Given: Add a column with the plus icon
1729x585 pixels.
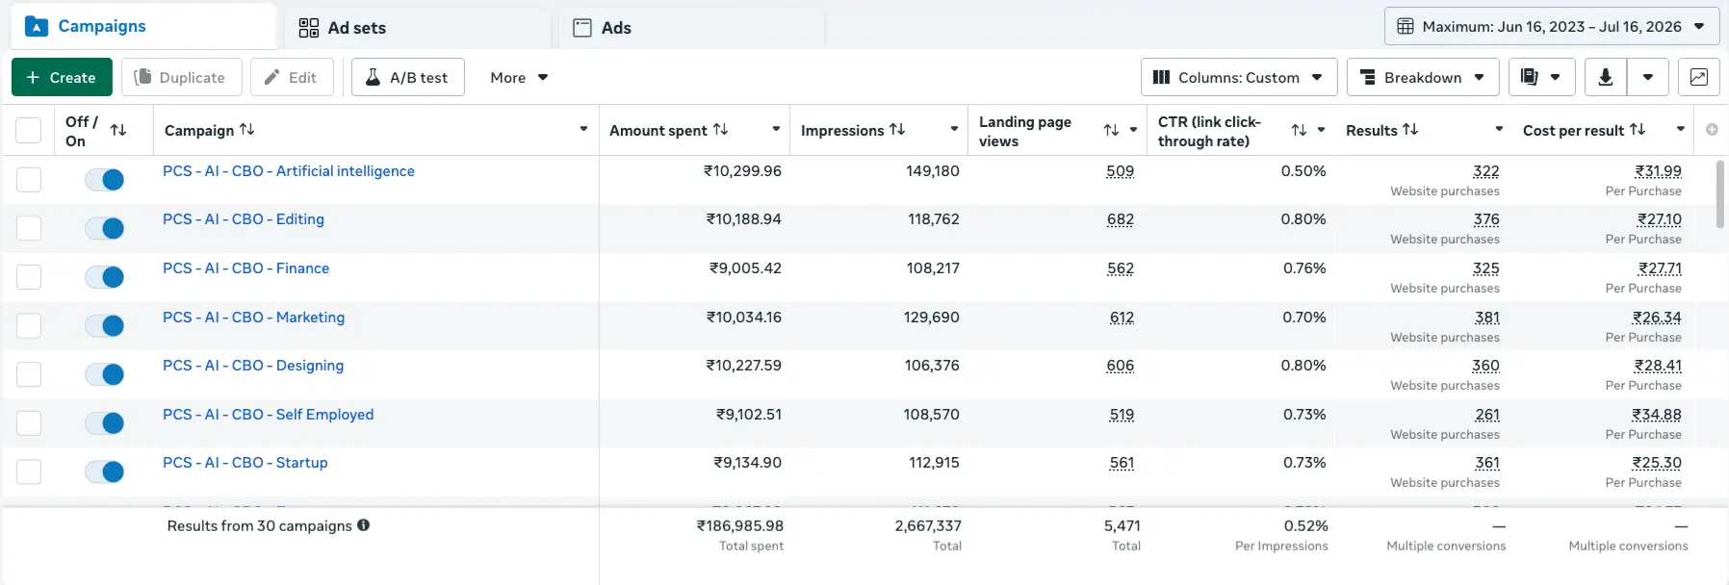Looking at the screenshot, I should click(1712, 129).
